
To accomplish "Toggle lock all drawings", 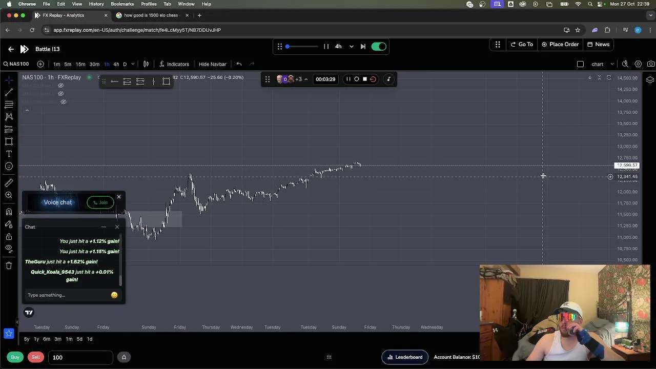I will [9, 237].
